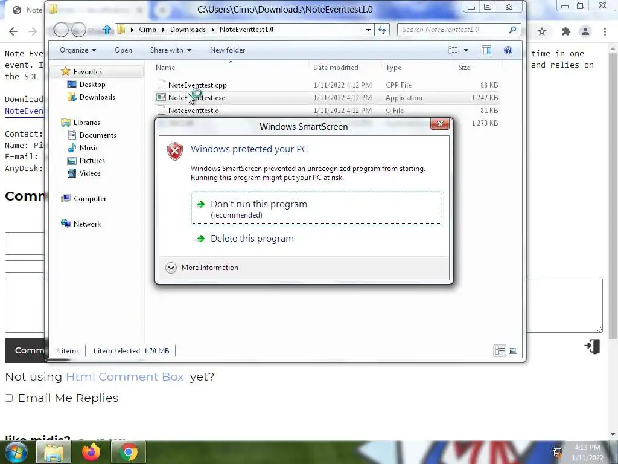
Task: Choose Don't run this program option
Action: click(316, 208)
